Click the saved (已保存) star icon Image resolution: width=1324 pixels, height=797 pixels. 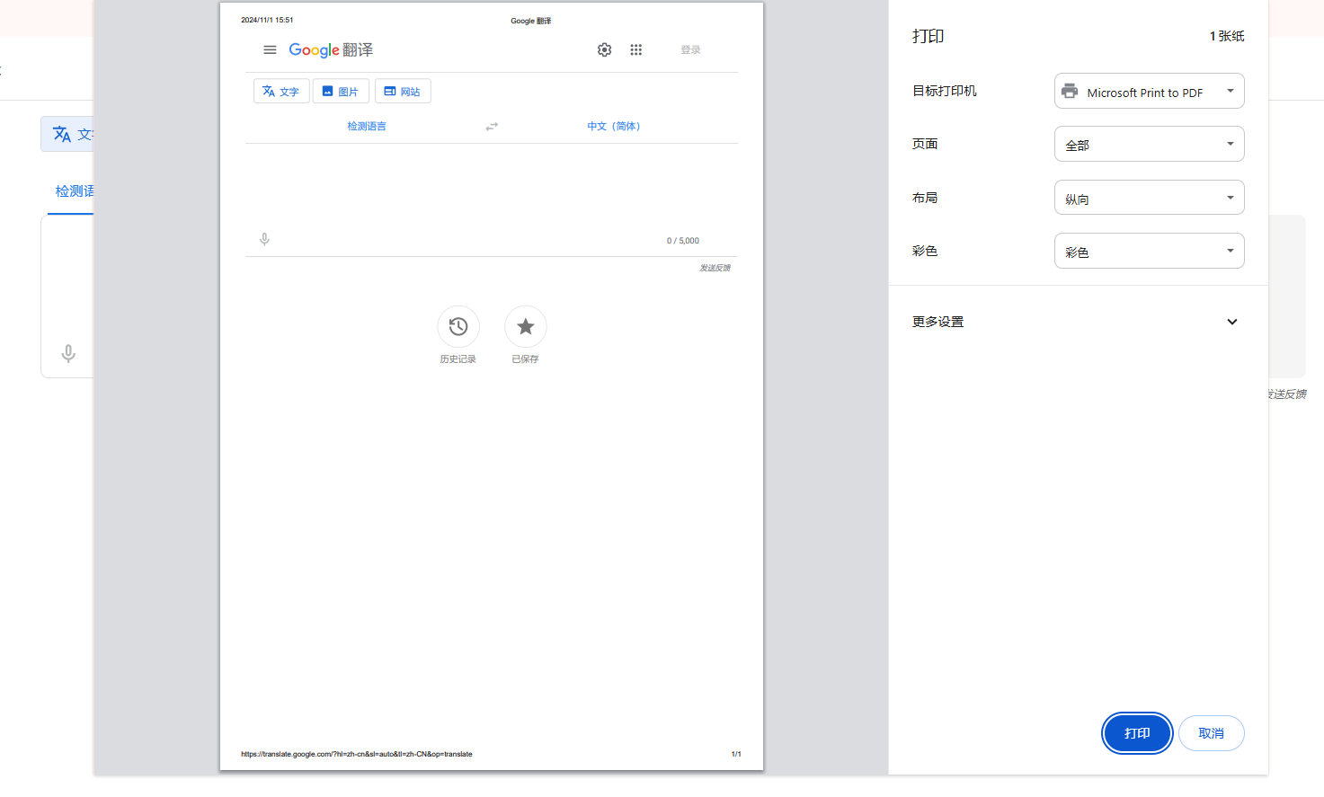tap(526, 326)
